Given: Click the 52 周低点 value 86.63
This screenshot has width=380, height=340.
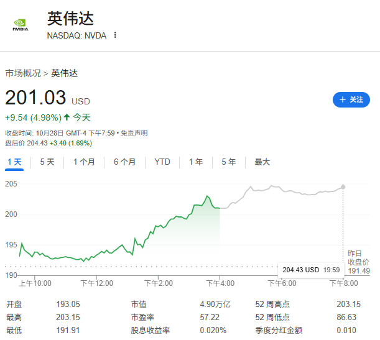Looking at the screenshot, I should [346, 317].
